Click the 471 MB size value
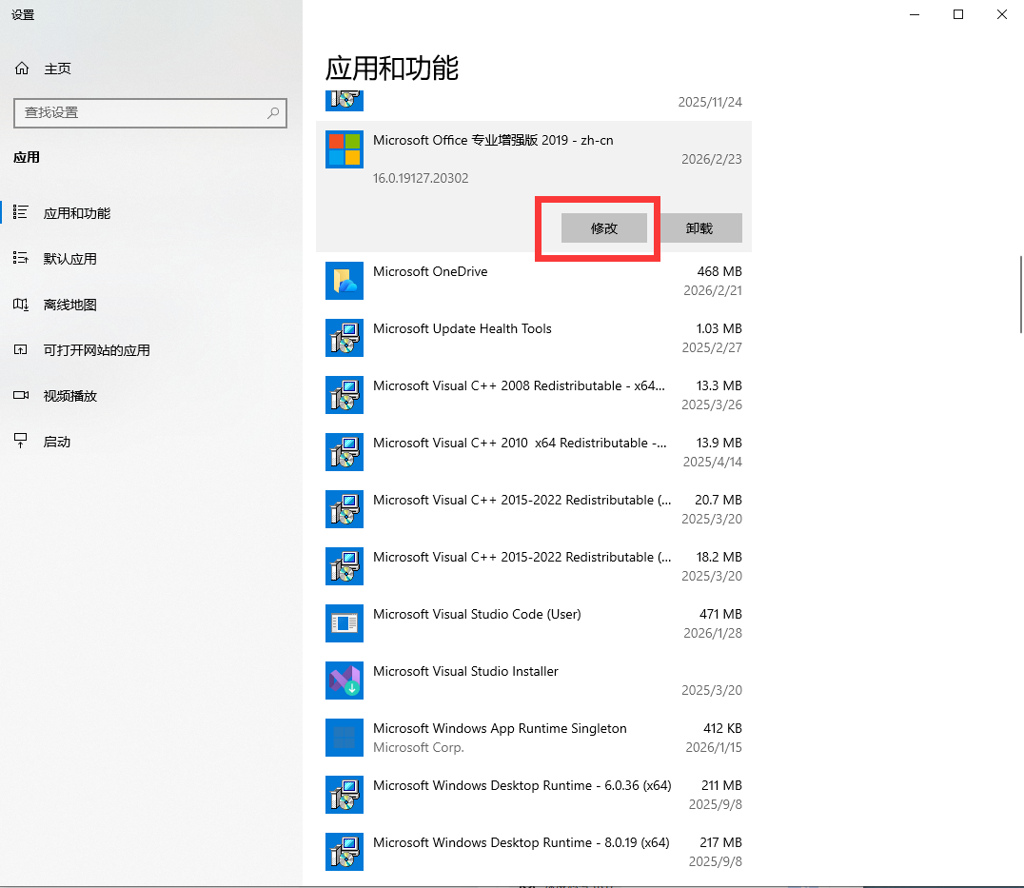Viewport: 1024px width, 888px height. (x=721, y=615)
